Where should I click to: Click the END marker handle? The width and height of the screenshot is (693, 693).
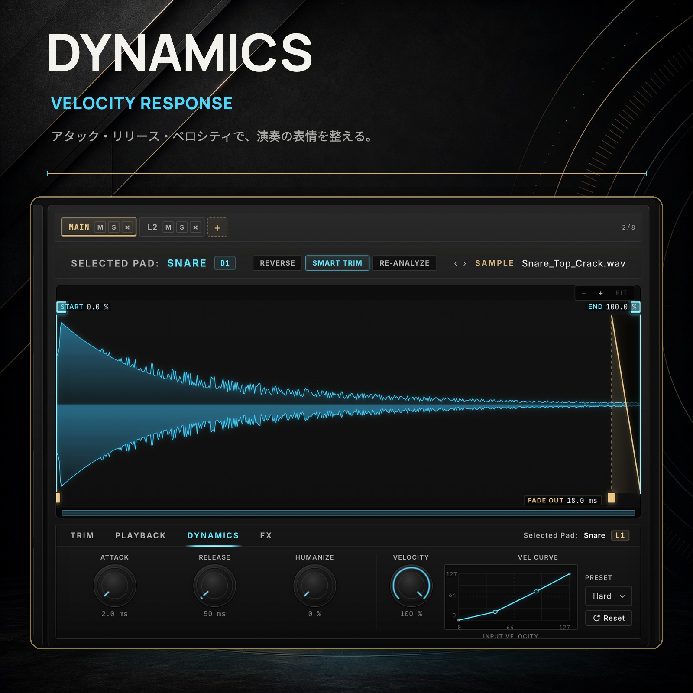point(635,307)
